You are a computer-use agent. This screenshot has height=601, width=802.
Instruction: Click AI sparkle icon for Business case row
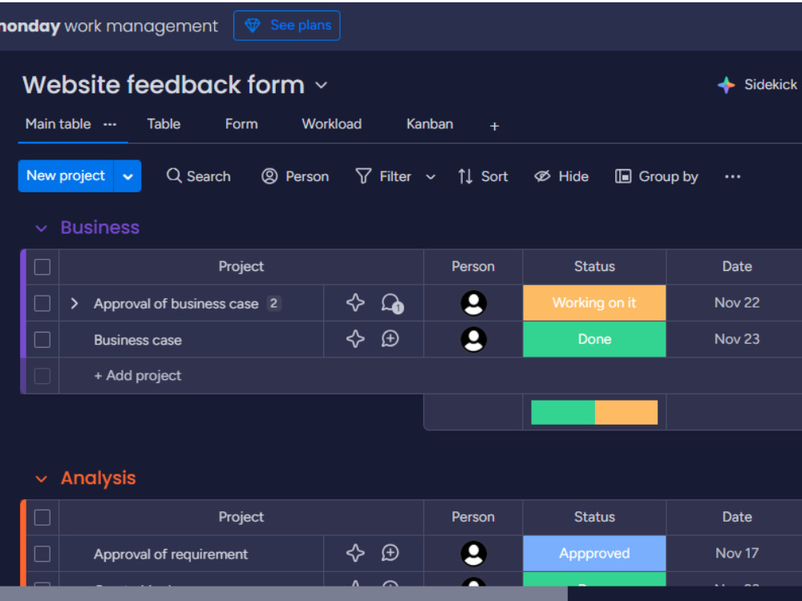(x=355, y=339)
